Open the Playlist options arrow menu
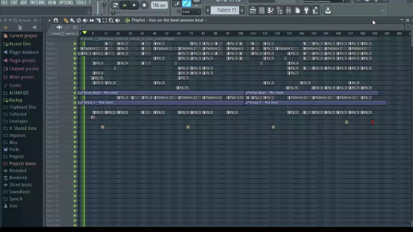This screenshot has width=413, height=232. click(50, 20)
